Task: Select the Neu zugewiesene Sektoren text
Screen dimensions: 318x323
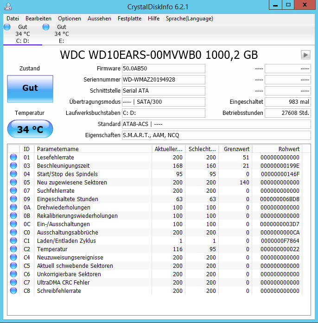Action: click(x=72, y=183)
